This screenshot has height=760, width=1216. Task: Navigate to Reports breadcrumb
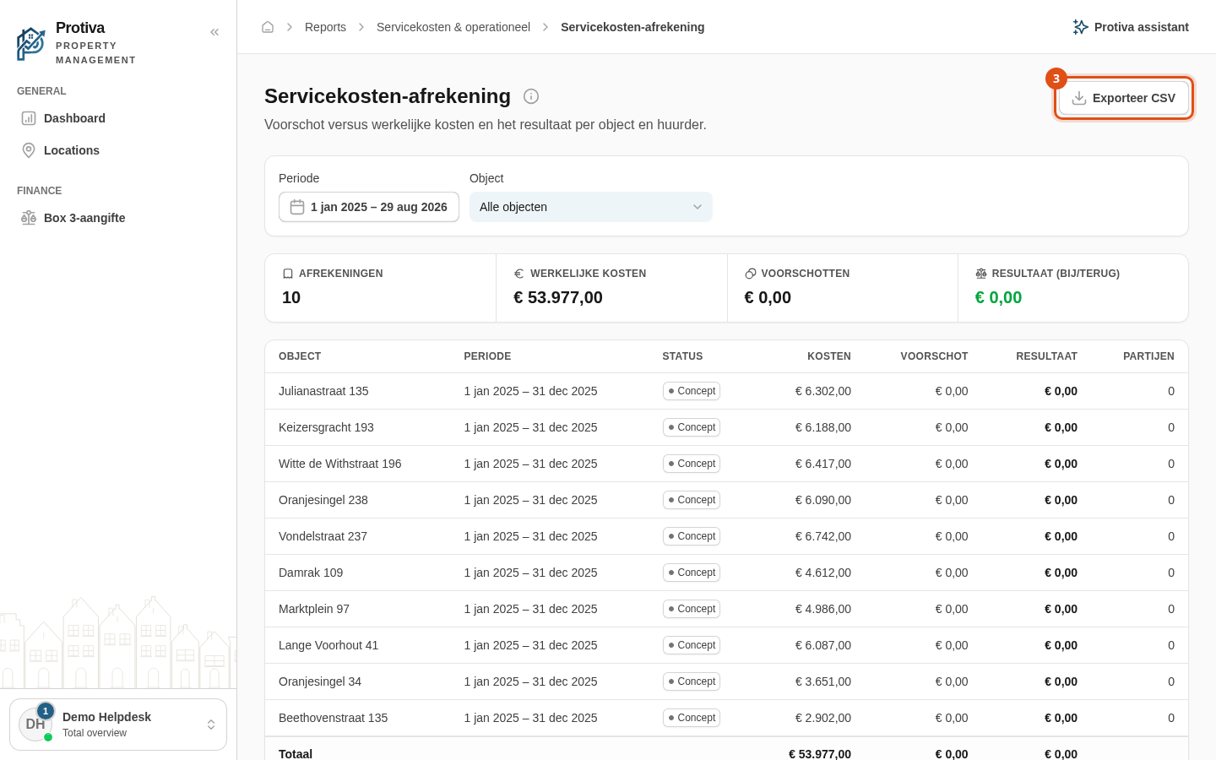click(325, 27)
